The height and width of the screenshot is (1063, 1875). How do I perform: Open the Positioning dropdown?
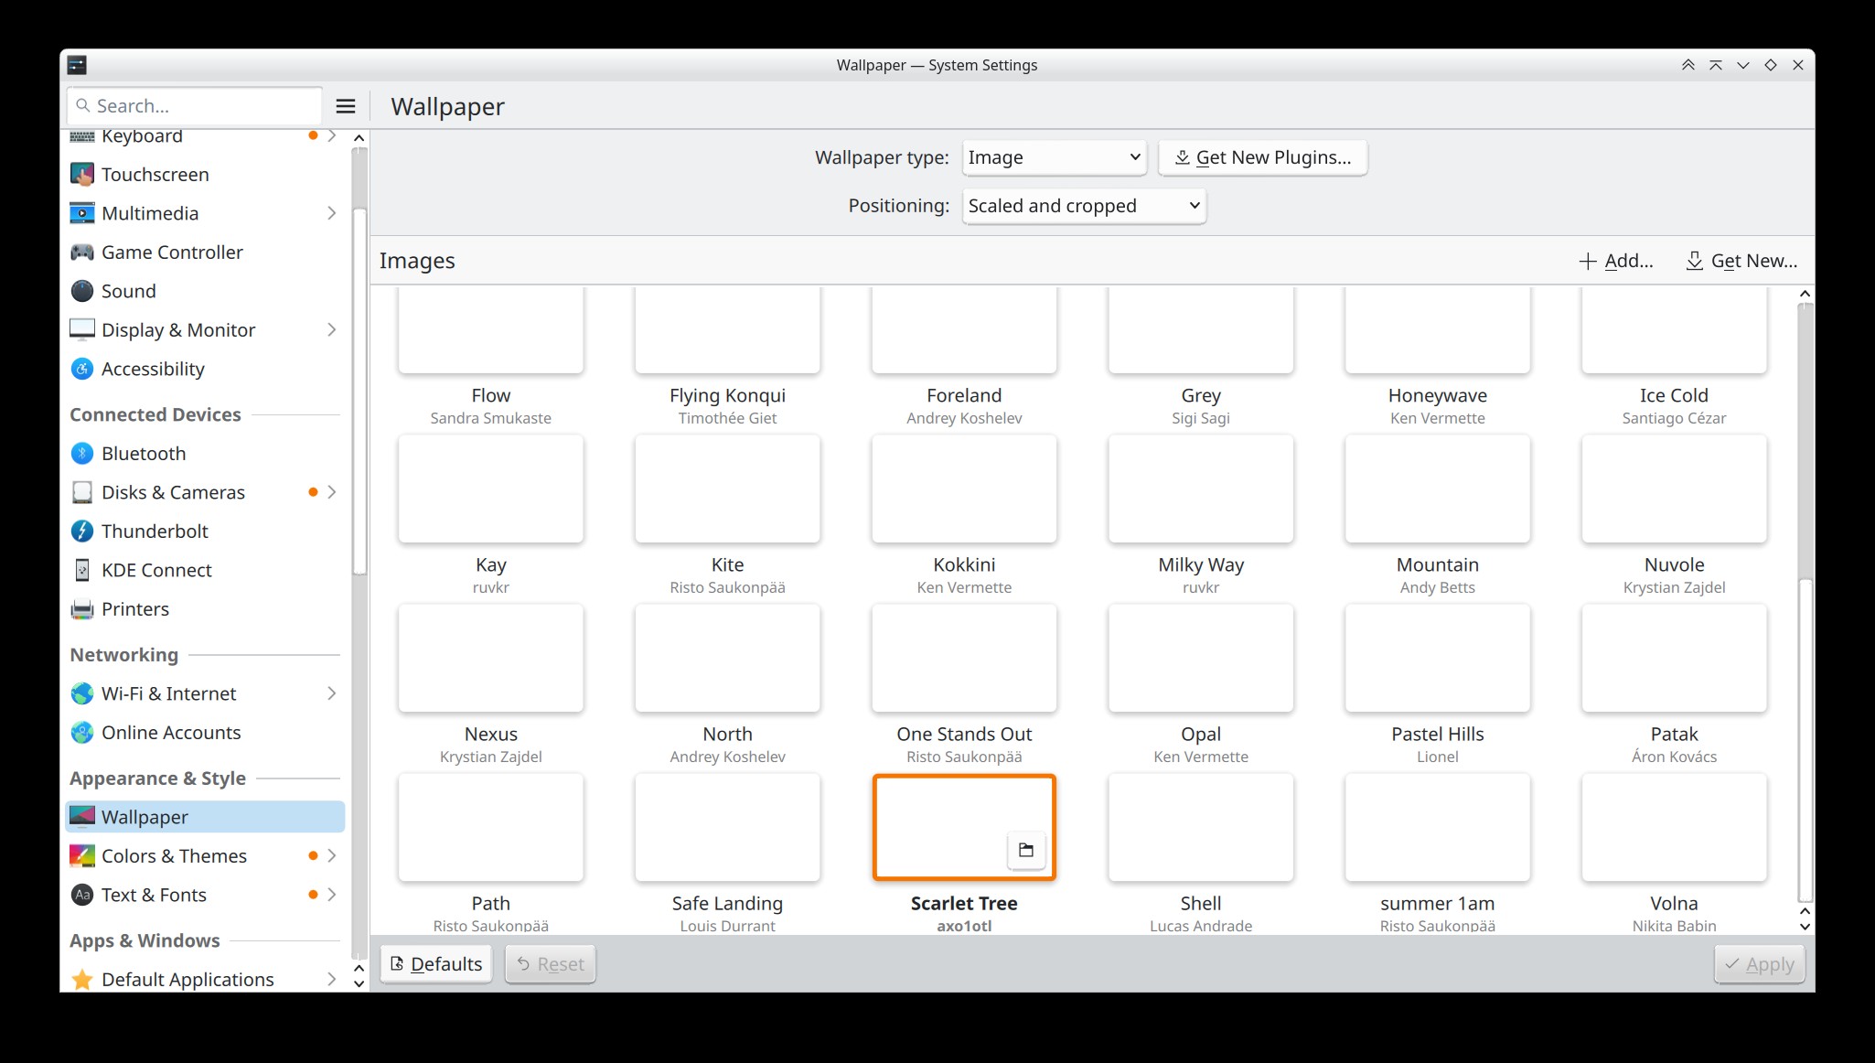point(1084,206)
